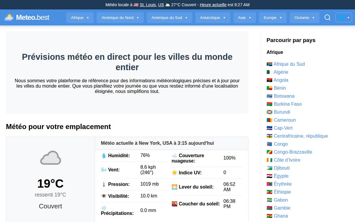
Task: Open the Botswana country link
Action: coord(284,96)
